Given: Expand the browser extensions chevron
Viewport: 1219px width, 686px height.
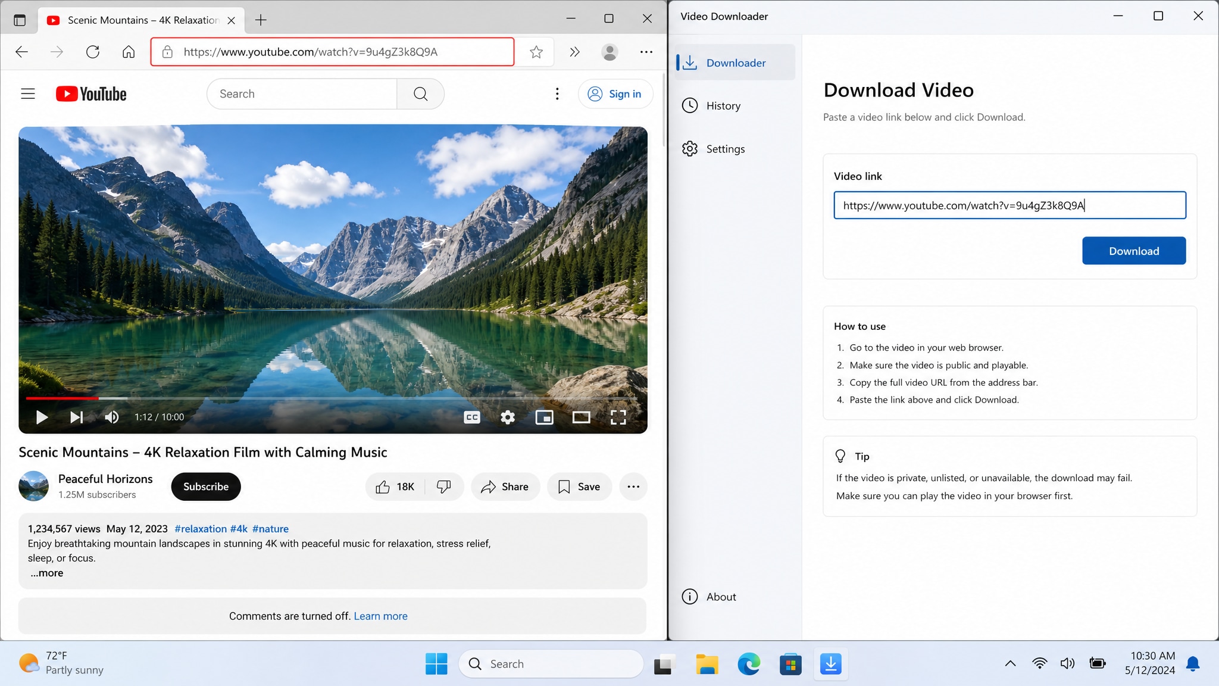Looking at the screenshot, I should (574, 52).
